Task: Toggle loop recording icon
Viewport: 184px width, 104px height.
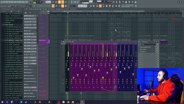Action: click(66, 2)
